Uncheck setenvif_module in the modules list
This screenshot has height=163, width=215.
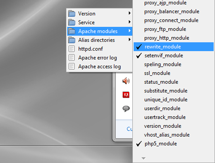click(x=174, y=56)
